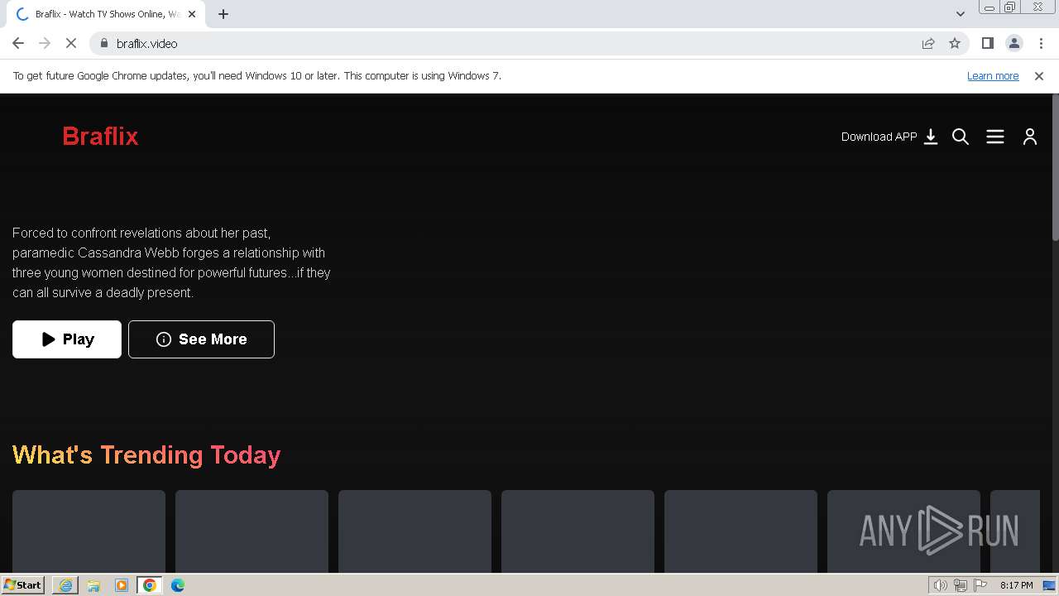Open File Explorer from taskbar

pyautogui.click(x=93, y=585)
